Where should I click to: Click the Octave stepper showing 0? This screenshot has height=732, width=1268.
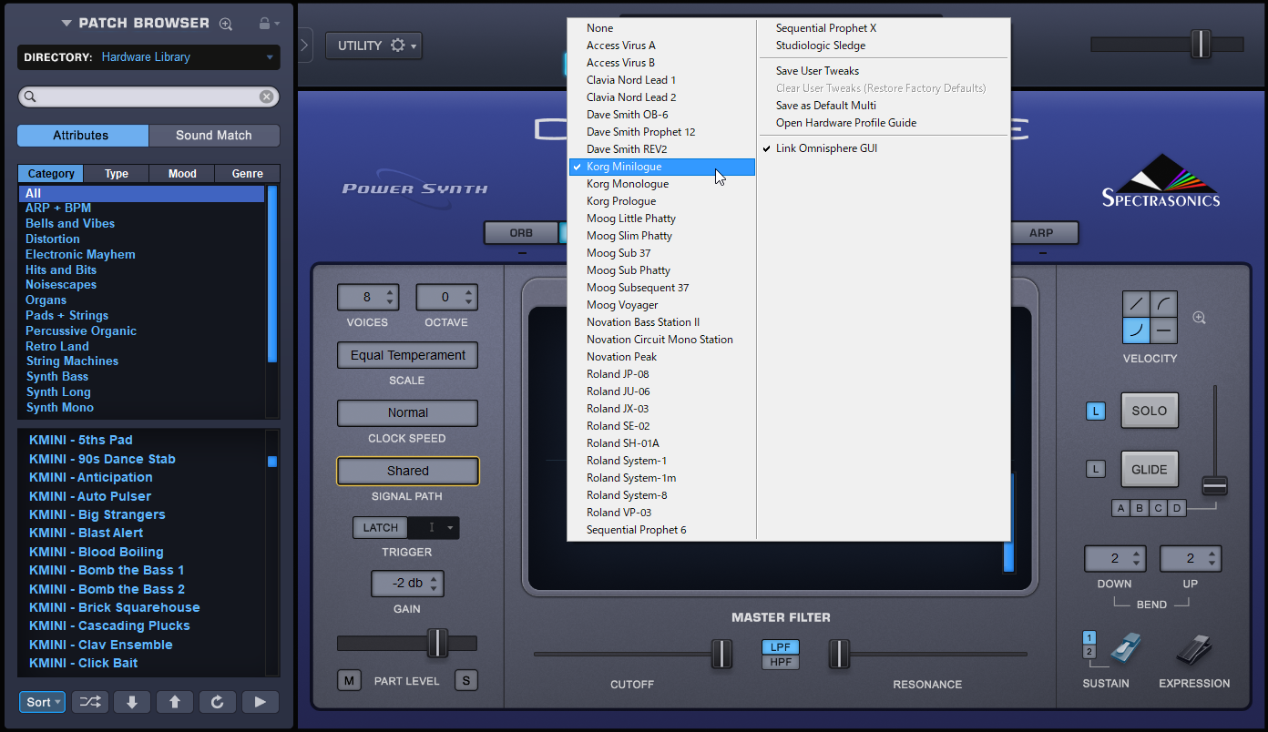(x=446, y=297)
